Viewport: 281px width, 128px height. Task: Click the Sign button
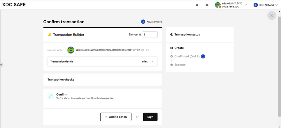pyautogui.click(x=150, y=117)
